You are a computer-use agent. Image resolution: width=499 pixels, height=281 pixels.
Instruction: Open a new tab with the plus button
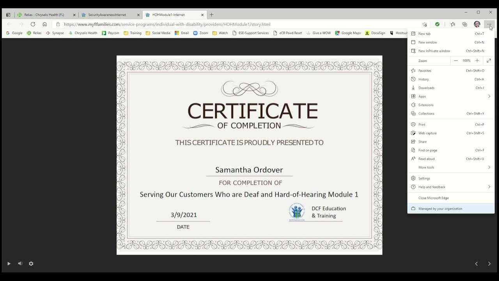(x=212, y=15)
